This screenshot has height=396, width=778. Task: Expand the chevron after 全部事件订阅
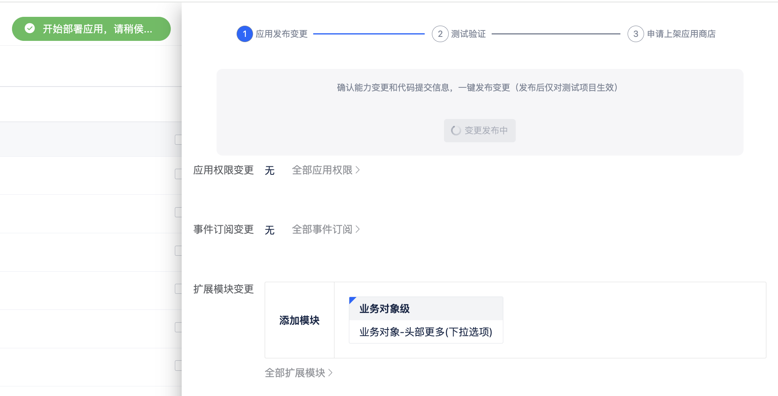358,229
